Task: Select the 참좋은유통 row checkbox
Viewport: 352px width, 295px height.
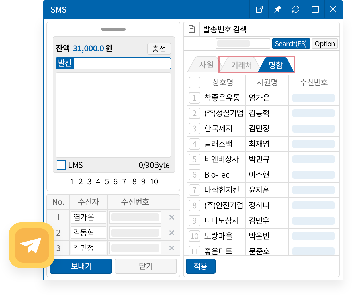Action: [x=195, y=98]
